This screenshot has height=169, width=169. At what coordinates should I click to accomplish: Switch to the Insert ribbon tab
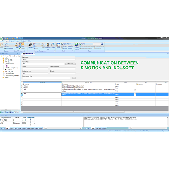pyautogui.click(x=17, y=41)
